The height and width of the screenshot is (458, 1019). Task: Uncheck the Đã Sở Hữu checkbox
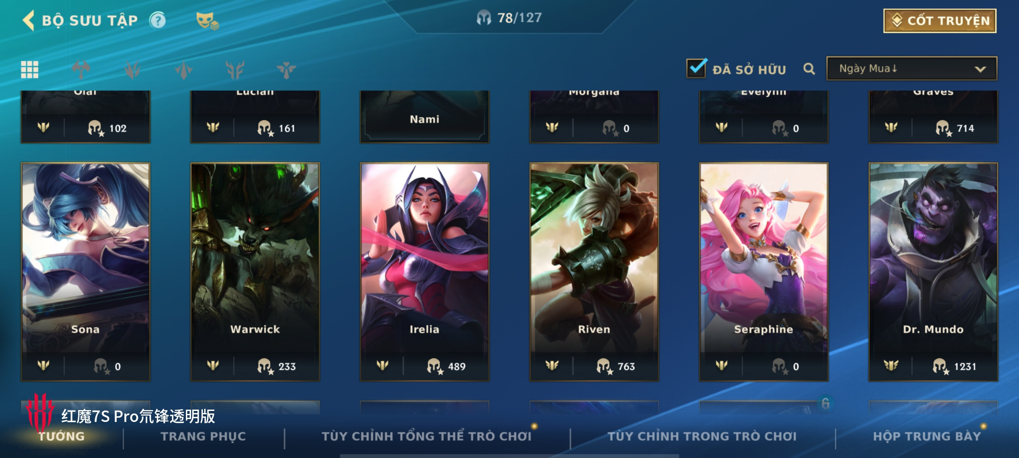[x=696, y=68]
